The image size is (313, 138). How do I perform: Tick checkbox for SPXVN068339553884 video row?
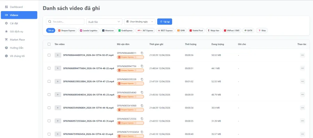(x=49, y=81)
